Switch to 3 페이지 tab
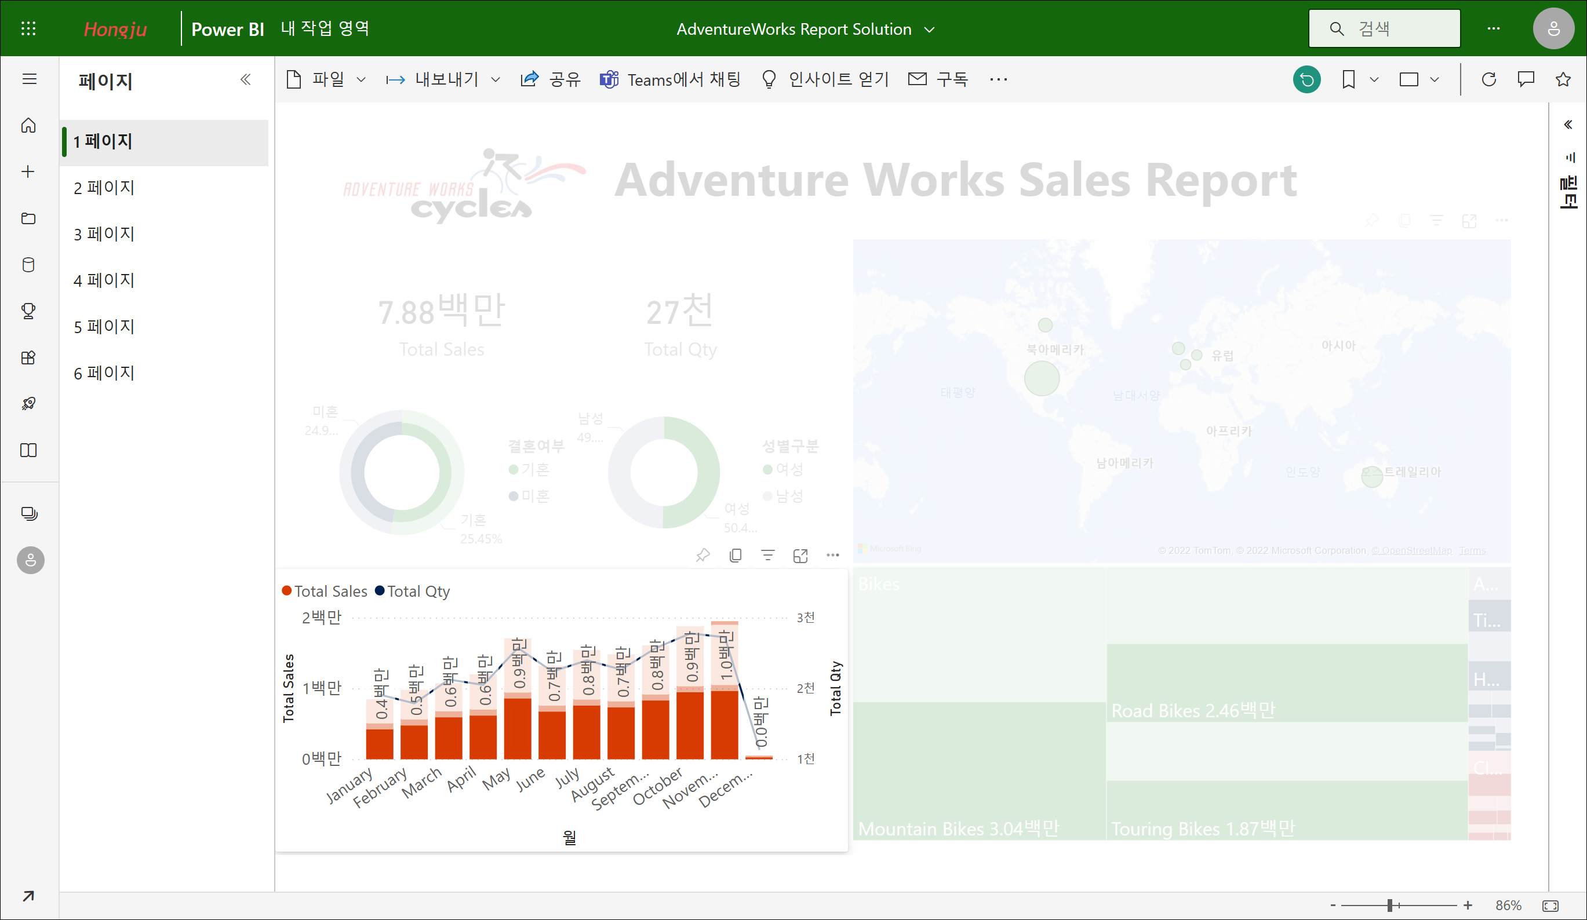Image resolution: width=1587 pixels, height=920 pixels. tap(104, 233)
